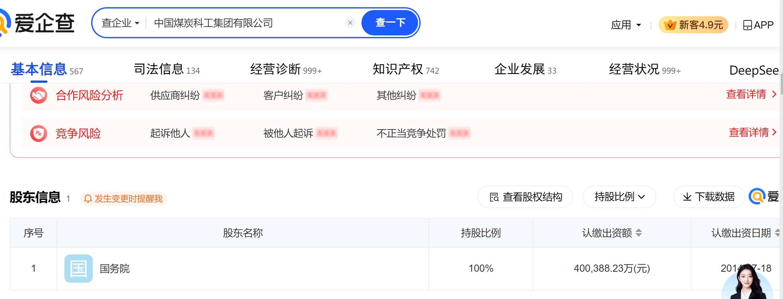Click the 查一下 search button
Screen dimensions: 783x299
(390, 23)
